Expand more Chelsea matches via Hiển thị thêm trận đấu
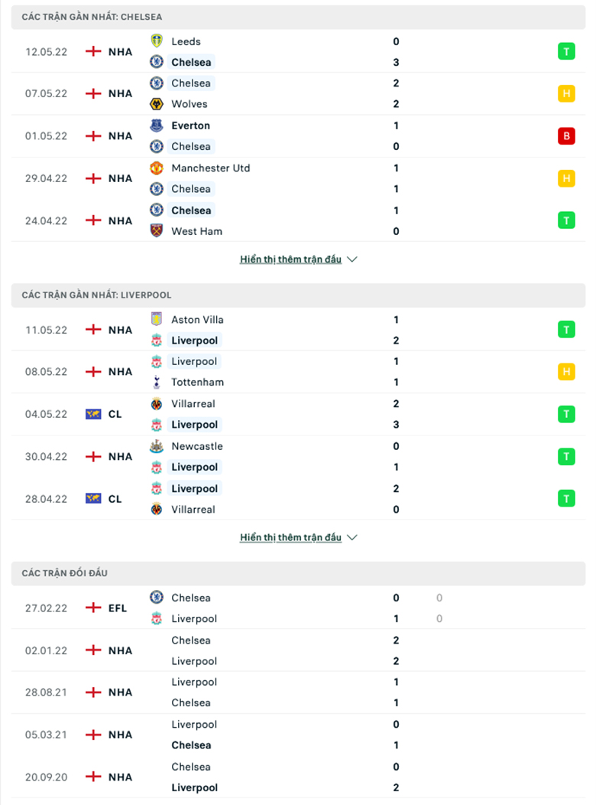The height and width of the screenshot is (805, 596). tap(290, 259)
